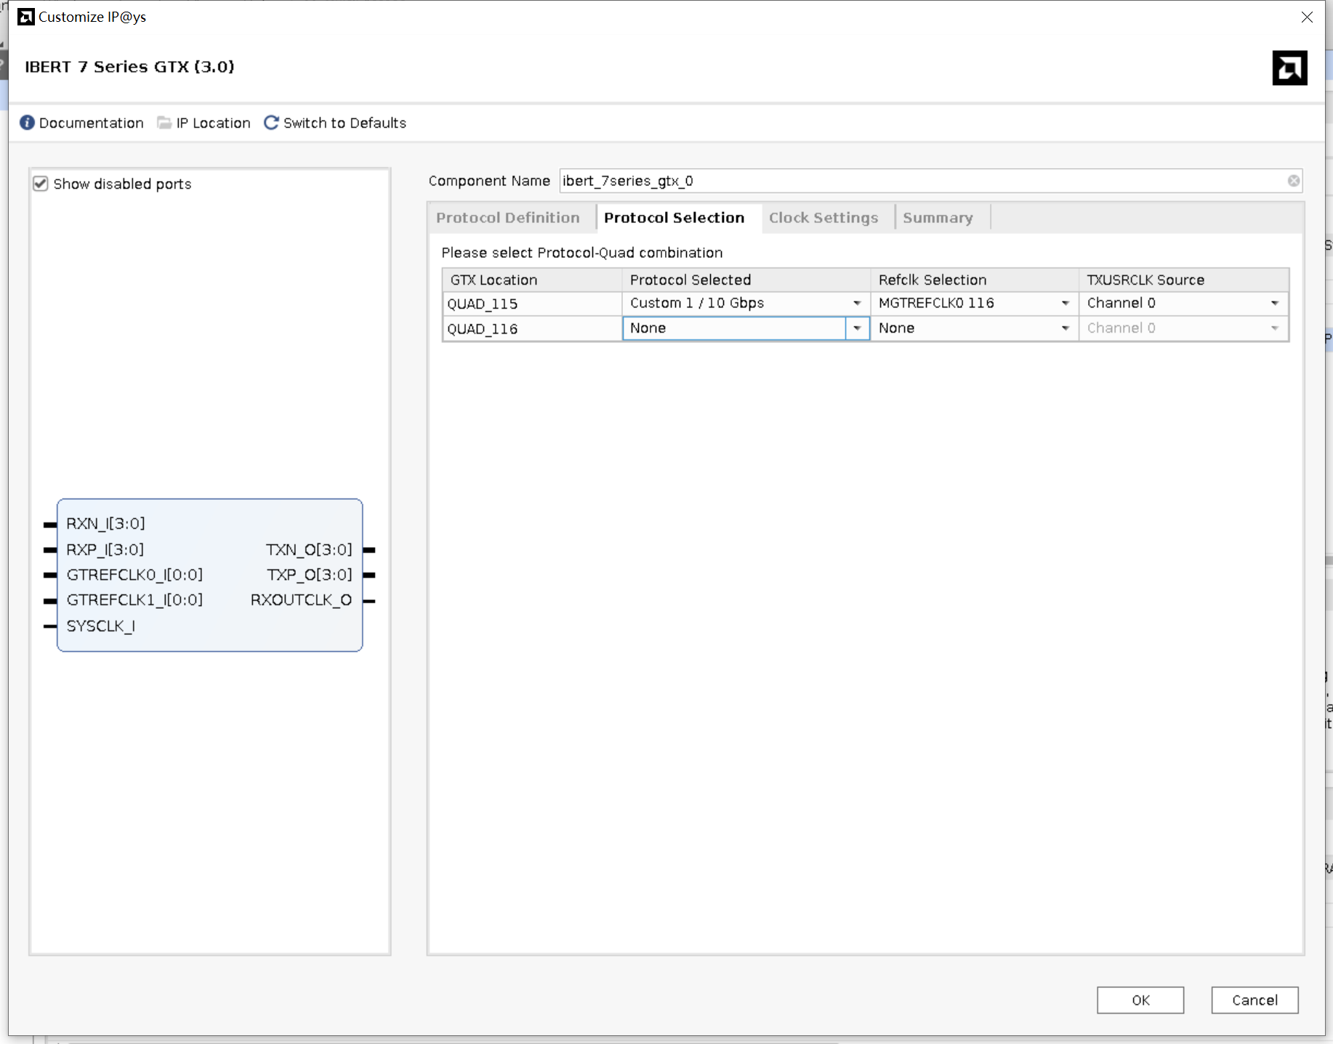Switch to Clock Settings tab
Screen dimensions: 1333x1044
pos(823,218)
